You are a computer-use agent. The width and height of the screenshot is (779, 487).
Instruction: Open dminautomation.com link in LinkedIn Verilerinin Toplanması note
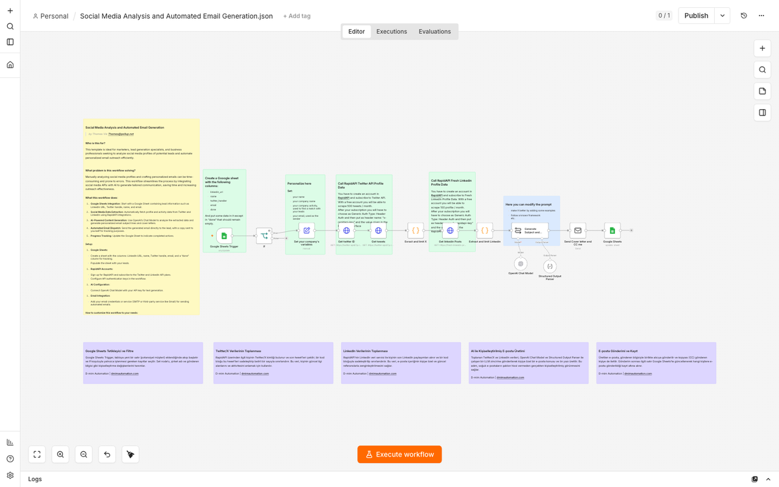click(x=382, y=373)
